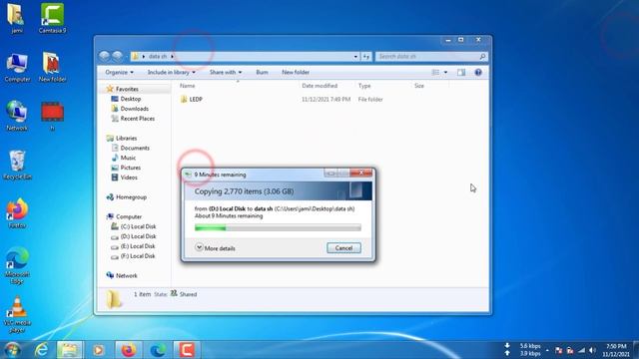Click Burn in Explorer toolbar
The width and height of the screenshot is (639, 359).
click(x=262, y=72)
